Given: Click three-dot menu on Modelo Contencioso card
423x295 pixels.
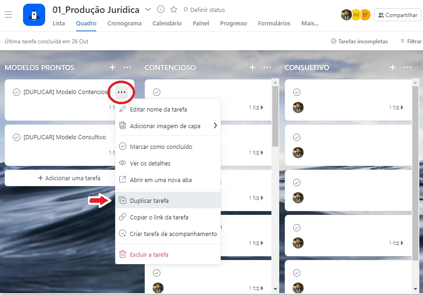Looking at the screenshot, I should click(x=121, y=92).
